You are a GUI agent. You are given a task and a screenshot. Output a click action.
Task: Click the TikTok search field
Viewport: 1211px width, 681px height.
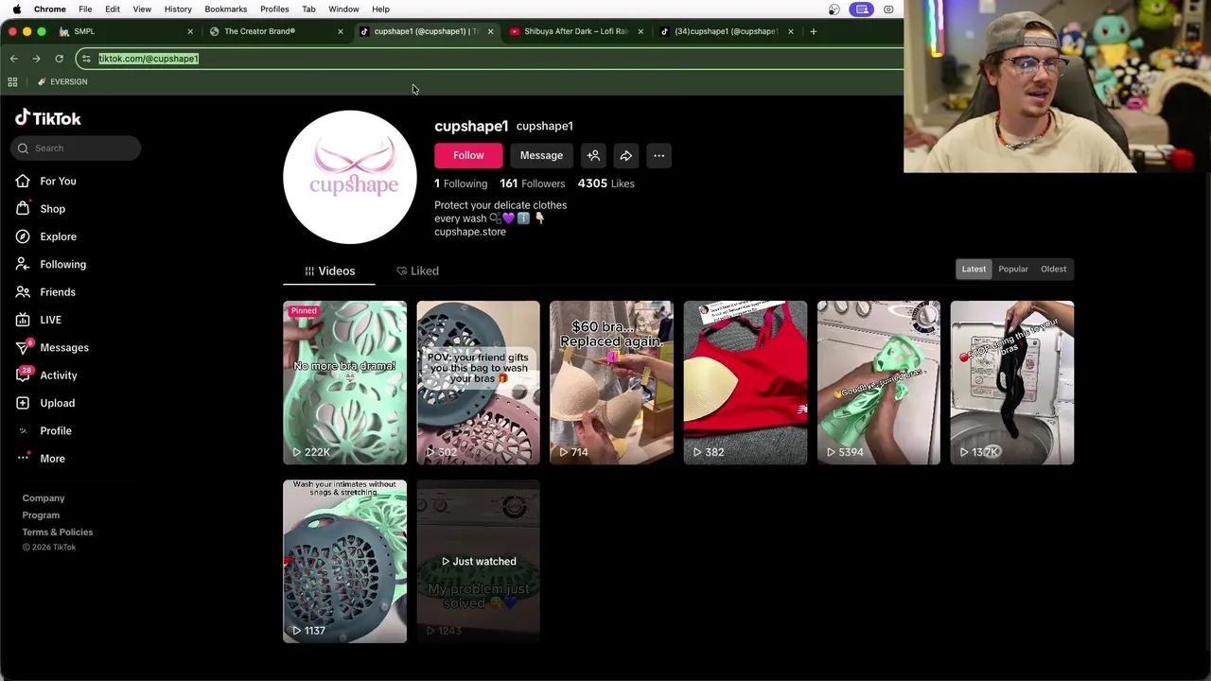(x=77, y=148)
